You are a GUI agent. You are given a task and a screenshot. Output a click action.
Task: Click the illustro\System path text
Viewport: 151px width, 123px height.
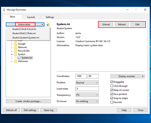64,28
